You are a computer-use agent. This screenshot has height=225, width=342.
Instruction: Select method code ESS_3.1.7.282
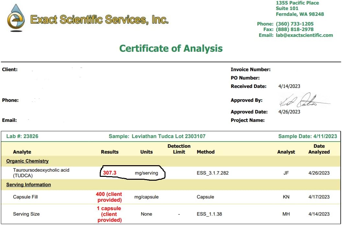point(212,173)
